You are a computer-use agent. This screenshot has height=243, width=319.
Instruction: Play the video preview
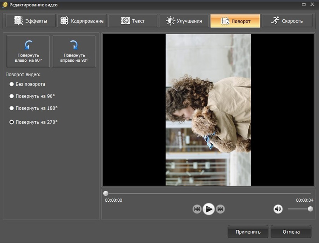click(208, 209)
